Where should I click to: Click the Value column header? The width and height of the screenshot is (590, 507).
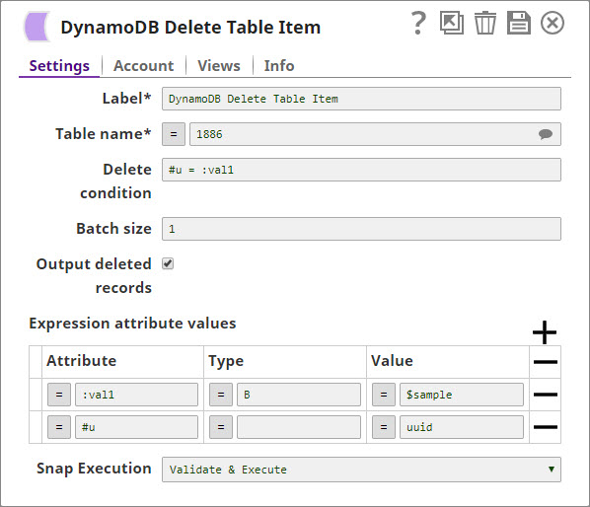pos(392,361)
